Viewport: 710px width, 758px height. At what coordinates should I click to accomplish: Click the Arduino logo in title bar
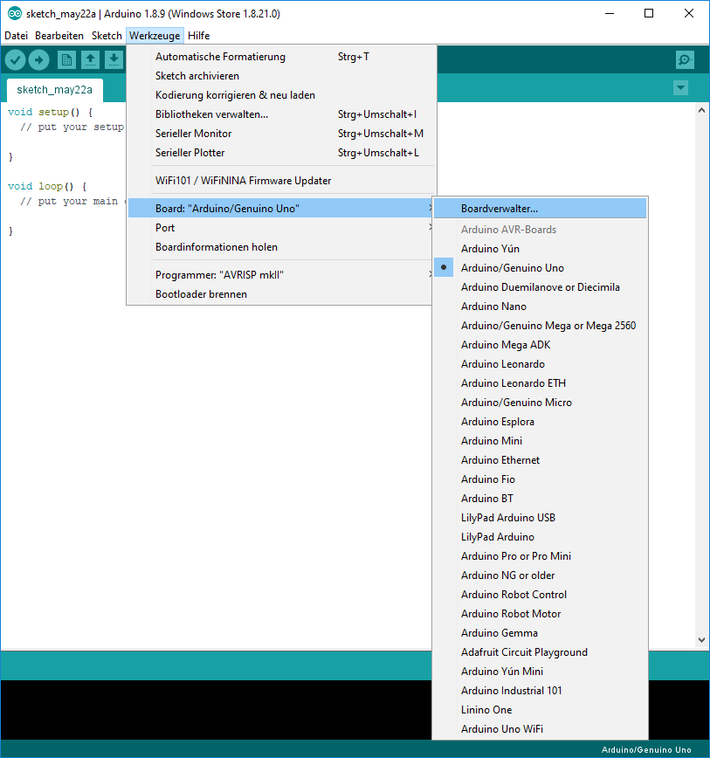coord(14,14)
